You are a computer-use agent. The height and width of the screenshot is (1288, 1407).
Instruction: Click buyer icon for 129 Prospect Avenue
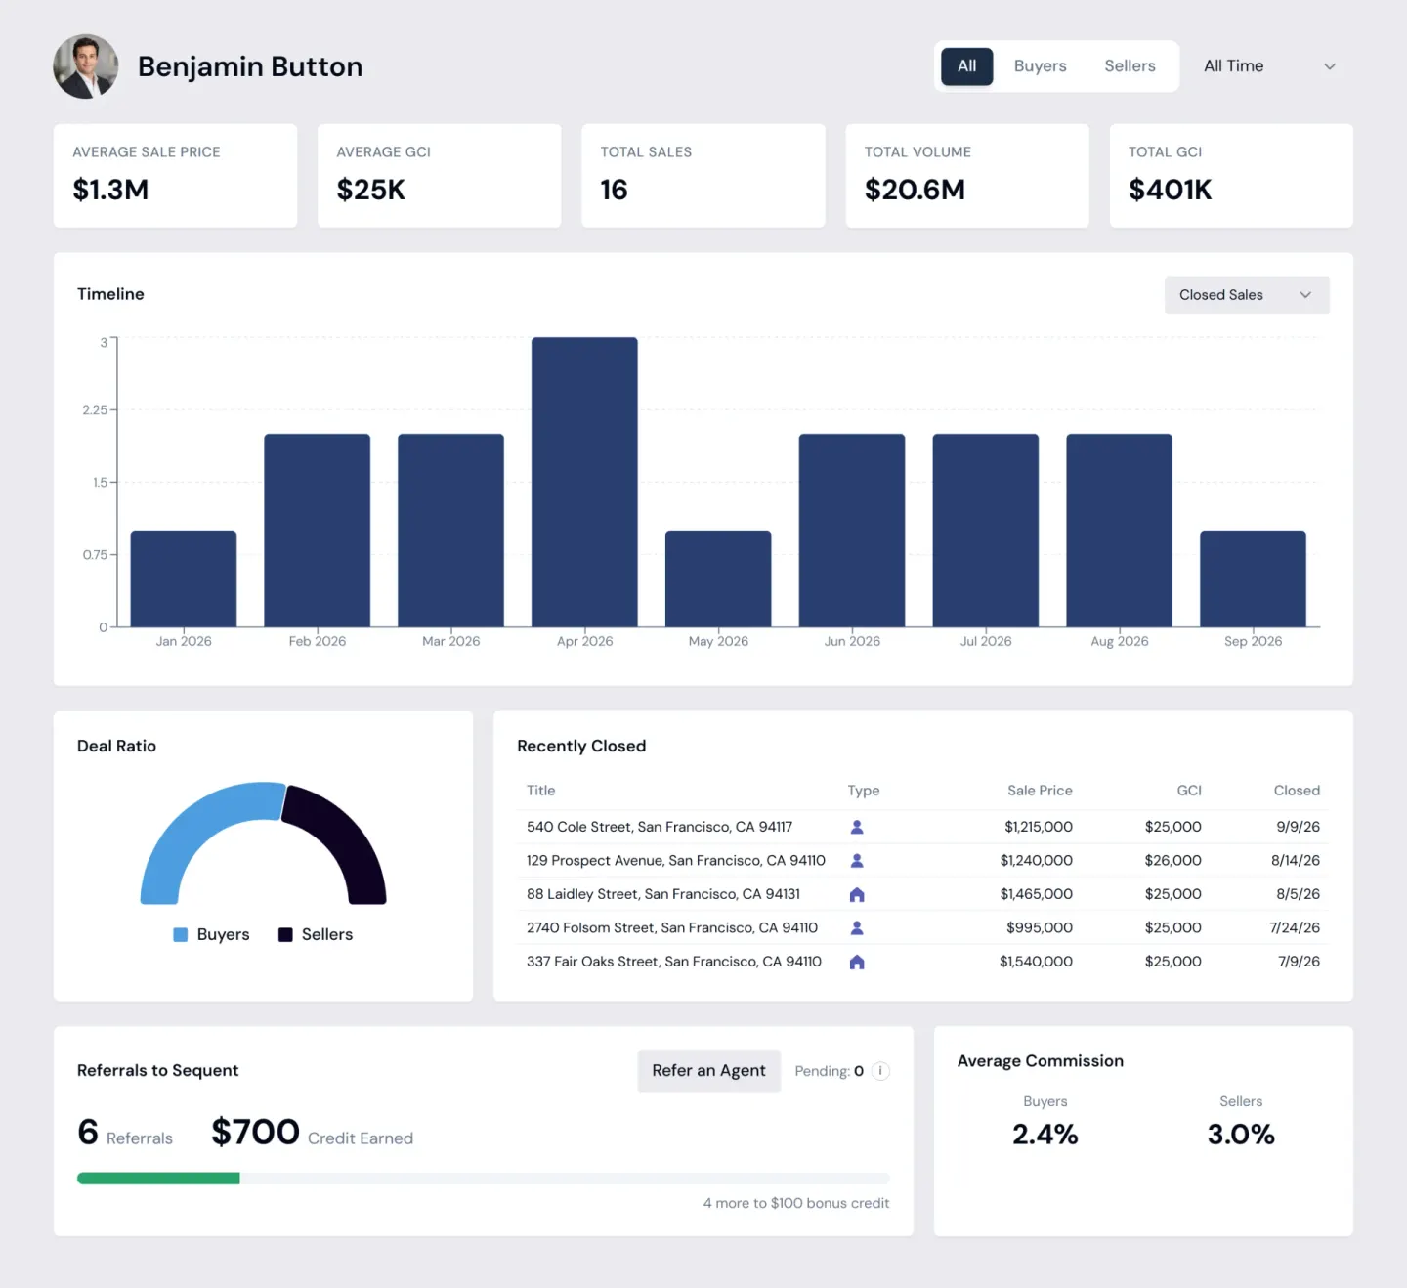coord(857,861)
